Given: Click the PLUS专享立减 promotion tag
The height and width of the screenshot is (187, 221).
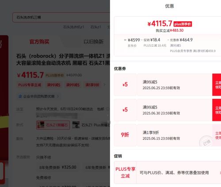Looking at the screenshot, I should pos(30,85).
